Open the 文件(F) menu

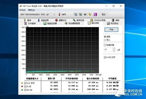(x=22, y=10)
